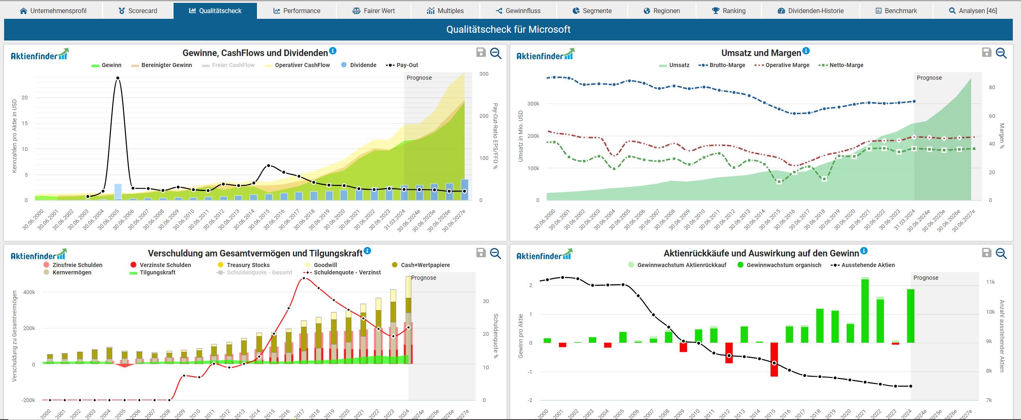Hide the Verzinste Schulden series
This screenshot has height=420, width=1021.
160,265
